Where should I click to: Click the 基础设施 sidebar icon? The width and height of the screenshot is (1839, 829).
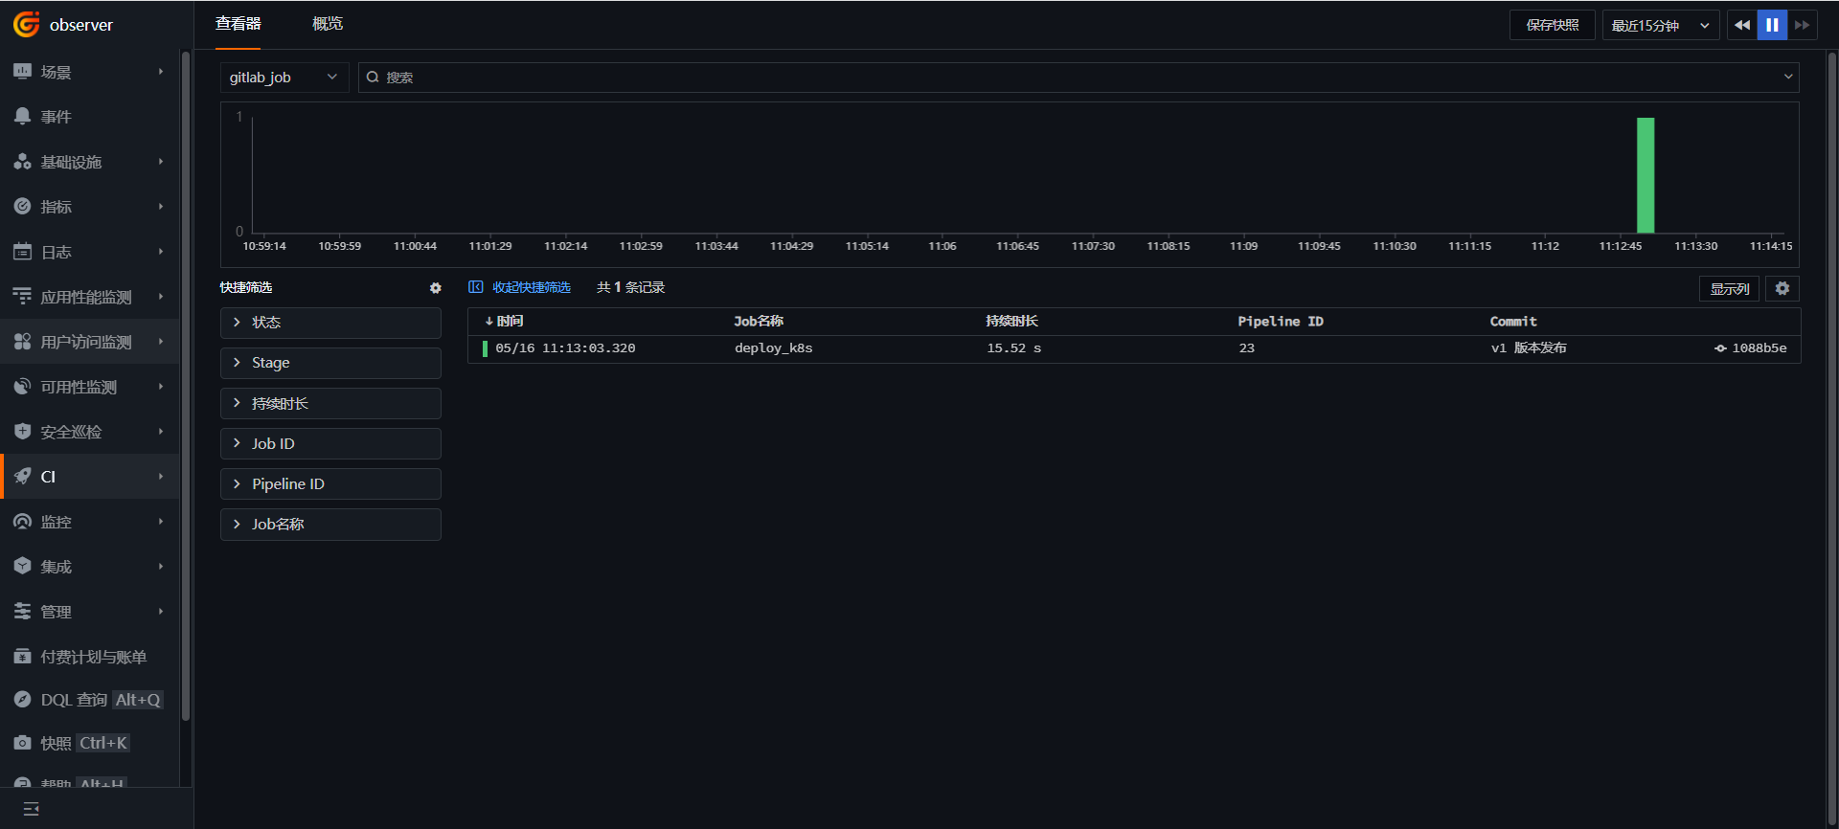[x=22, y=162]
